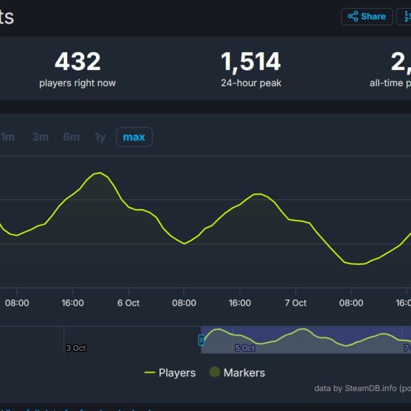
Task: Click the "24-hour peak" label
Action: pyautogui.click(x=251, y=83)
